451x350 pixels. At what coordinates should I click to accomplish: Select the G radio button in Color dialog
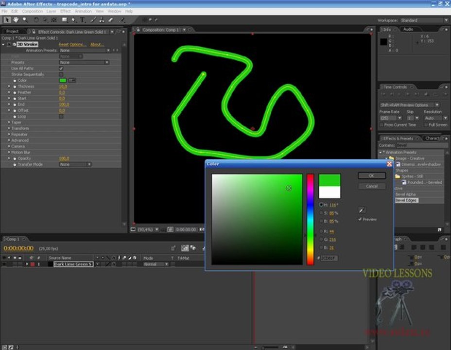pos(321,239)
